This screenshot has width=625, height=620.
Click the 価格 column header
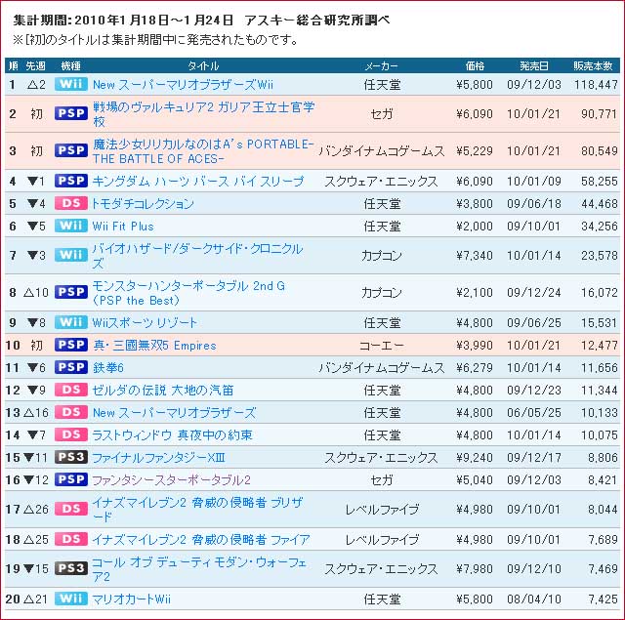coord(475,65)
